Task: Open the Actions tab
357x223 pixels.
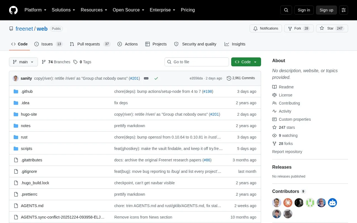Action: pyautogui.click(x=127, y=44)
